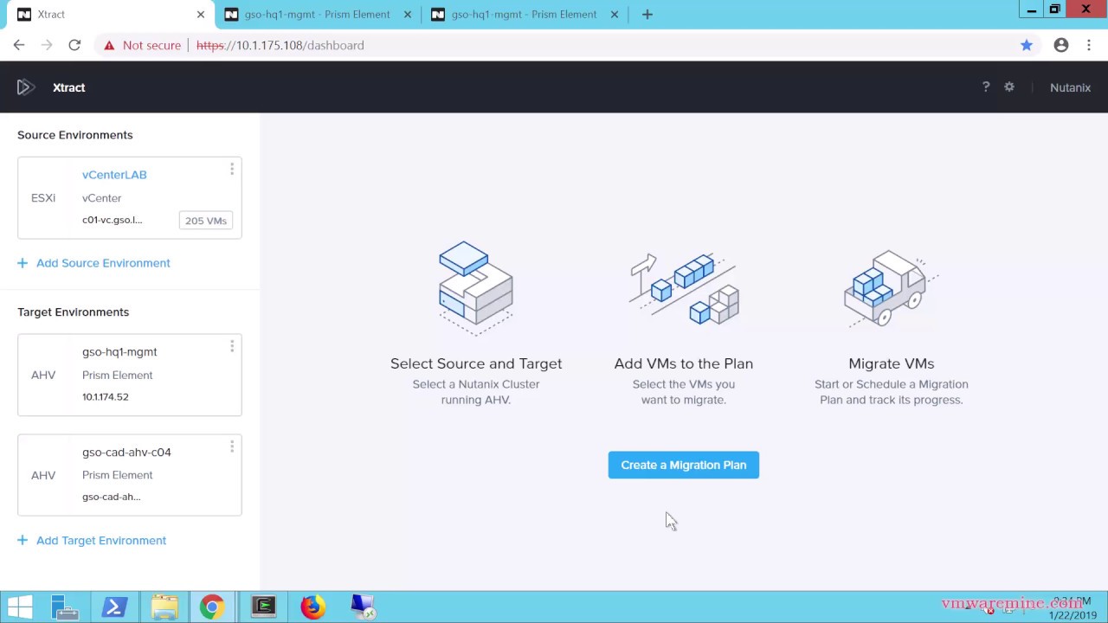Click the Migrate VMs truck illustration
The width and height of the screenshot is (1108, 623).
[x=892, y=288]
